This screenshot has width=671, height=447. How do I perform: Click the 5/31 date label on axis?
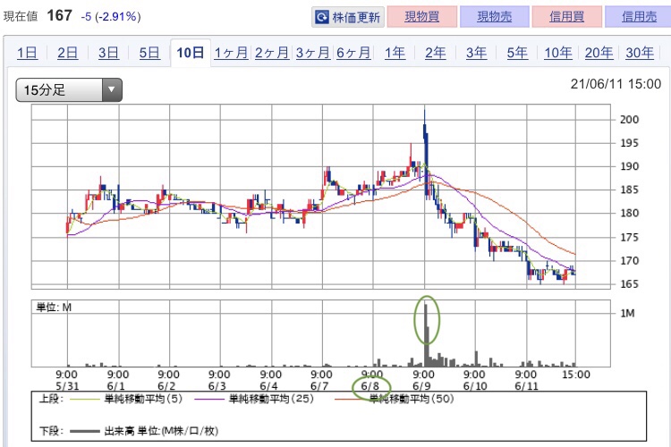(x=67, y=386)
